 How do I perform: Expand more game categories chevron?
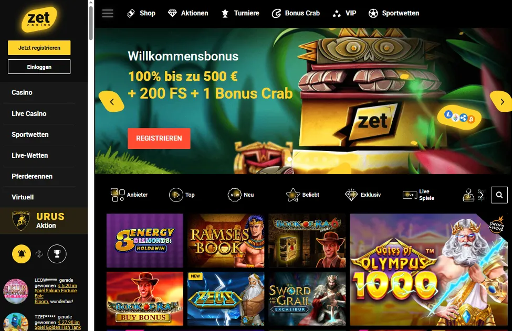point(481,195)
